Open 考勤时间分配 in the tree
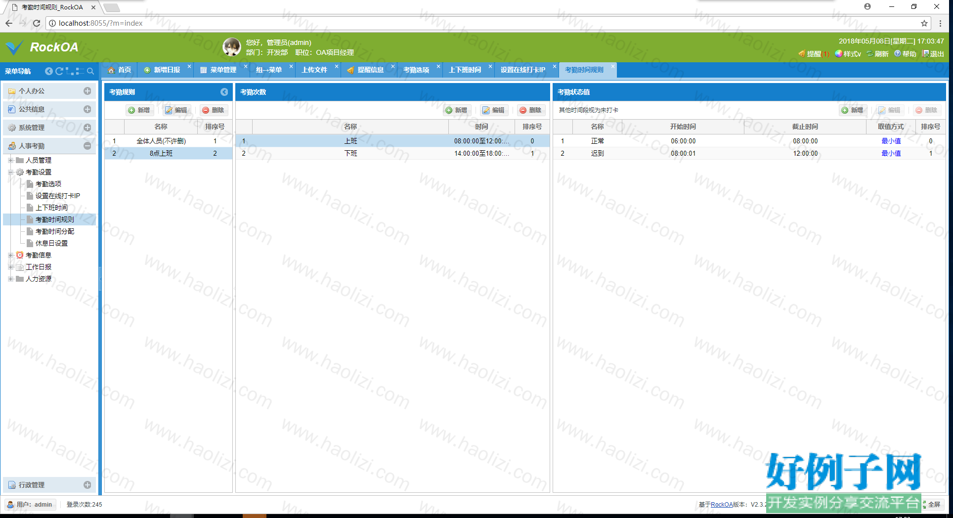This screenshot has width=953, height=518. [54, 231]
